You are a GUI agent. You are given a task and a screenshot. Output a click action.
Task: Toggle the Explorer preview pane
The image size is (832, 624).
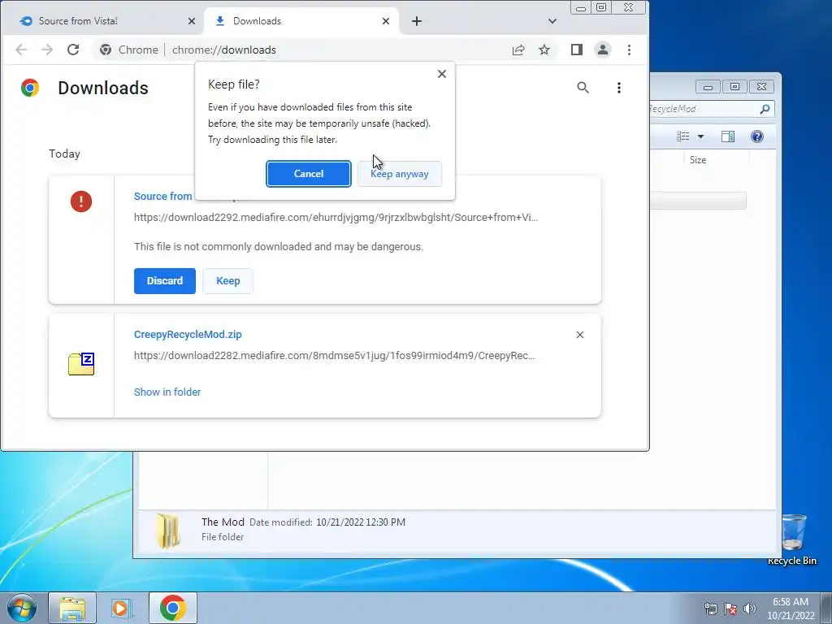728,136
